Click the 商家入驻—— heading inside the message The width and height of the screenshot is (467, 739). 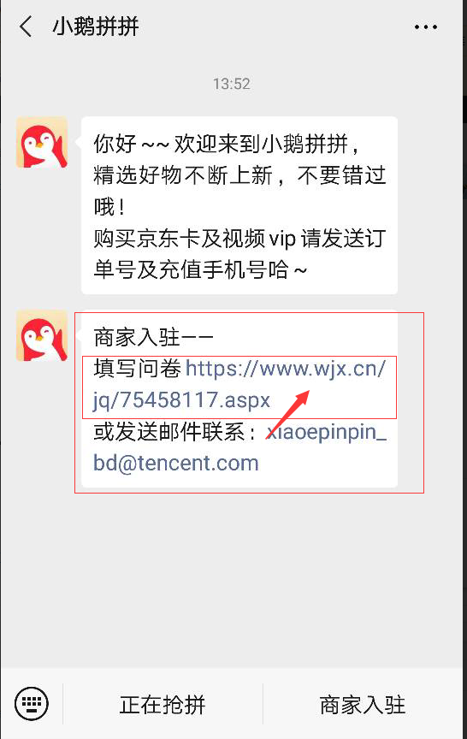[x=153, y=337]
